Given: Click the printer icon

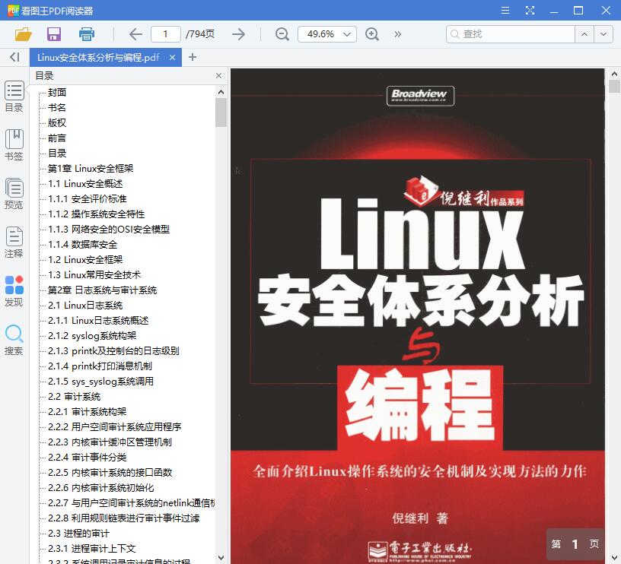Looking at the screenshot, I should 86,34.
